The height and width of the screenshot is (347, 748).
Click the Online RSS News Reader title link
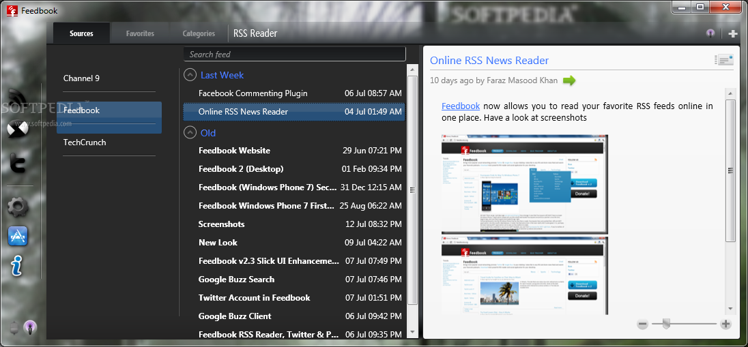(x=489, y=61)
